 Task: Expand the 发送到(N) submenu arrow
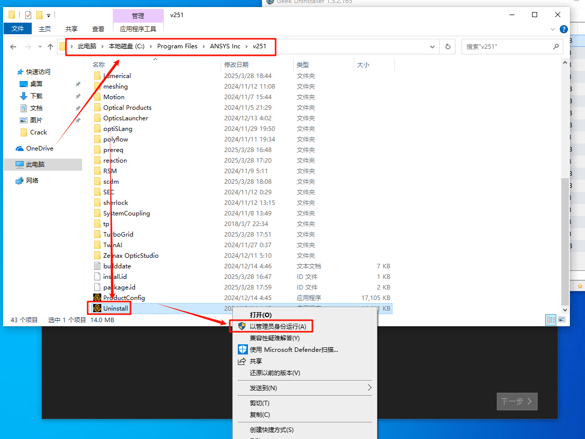pos(369,388)
